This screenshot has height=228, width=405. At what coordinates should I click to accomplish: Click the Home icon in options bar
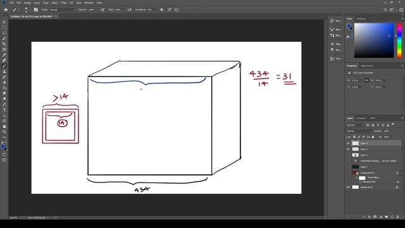[x=6, y=10]
